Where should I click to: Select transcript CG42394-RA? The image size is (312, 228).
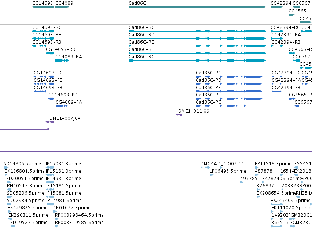[x=277, y=38]
